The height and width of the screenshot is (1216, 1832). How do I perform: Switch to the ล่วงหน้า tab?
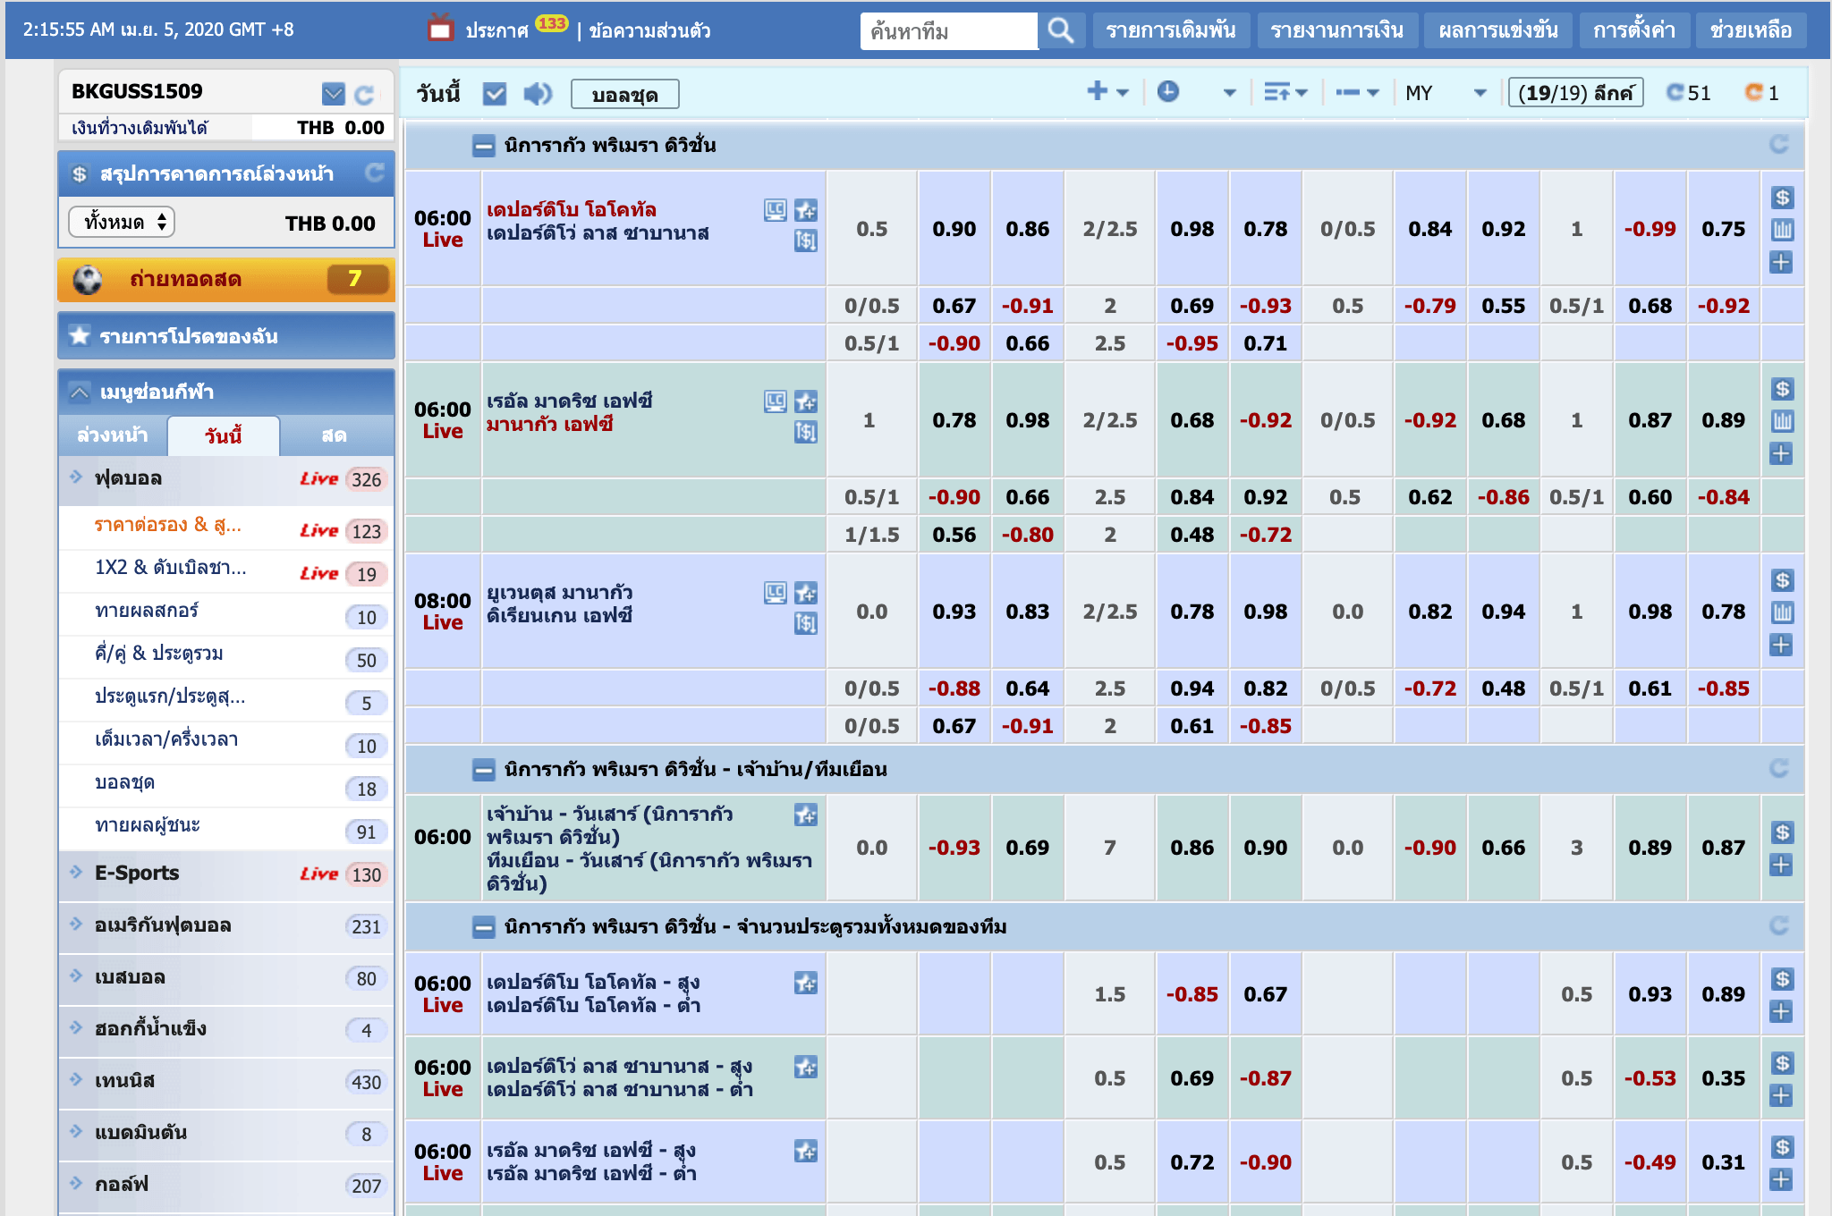[113, 435]
